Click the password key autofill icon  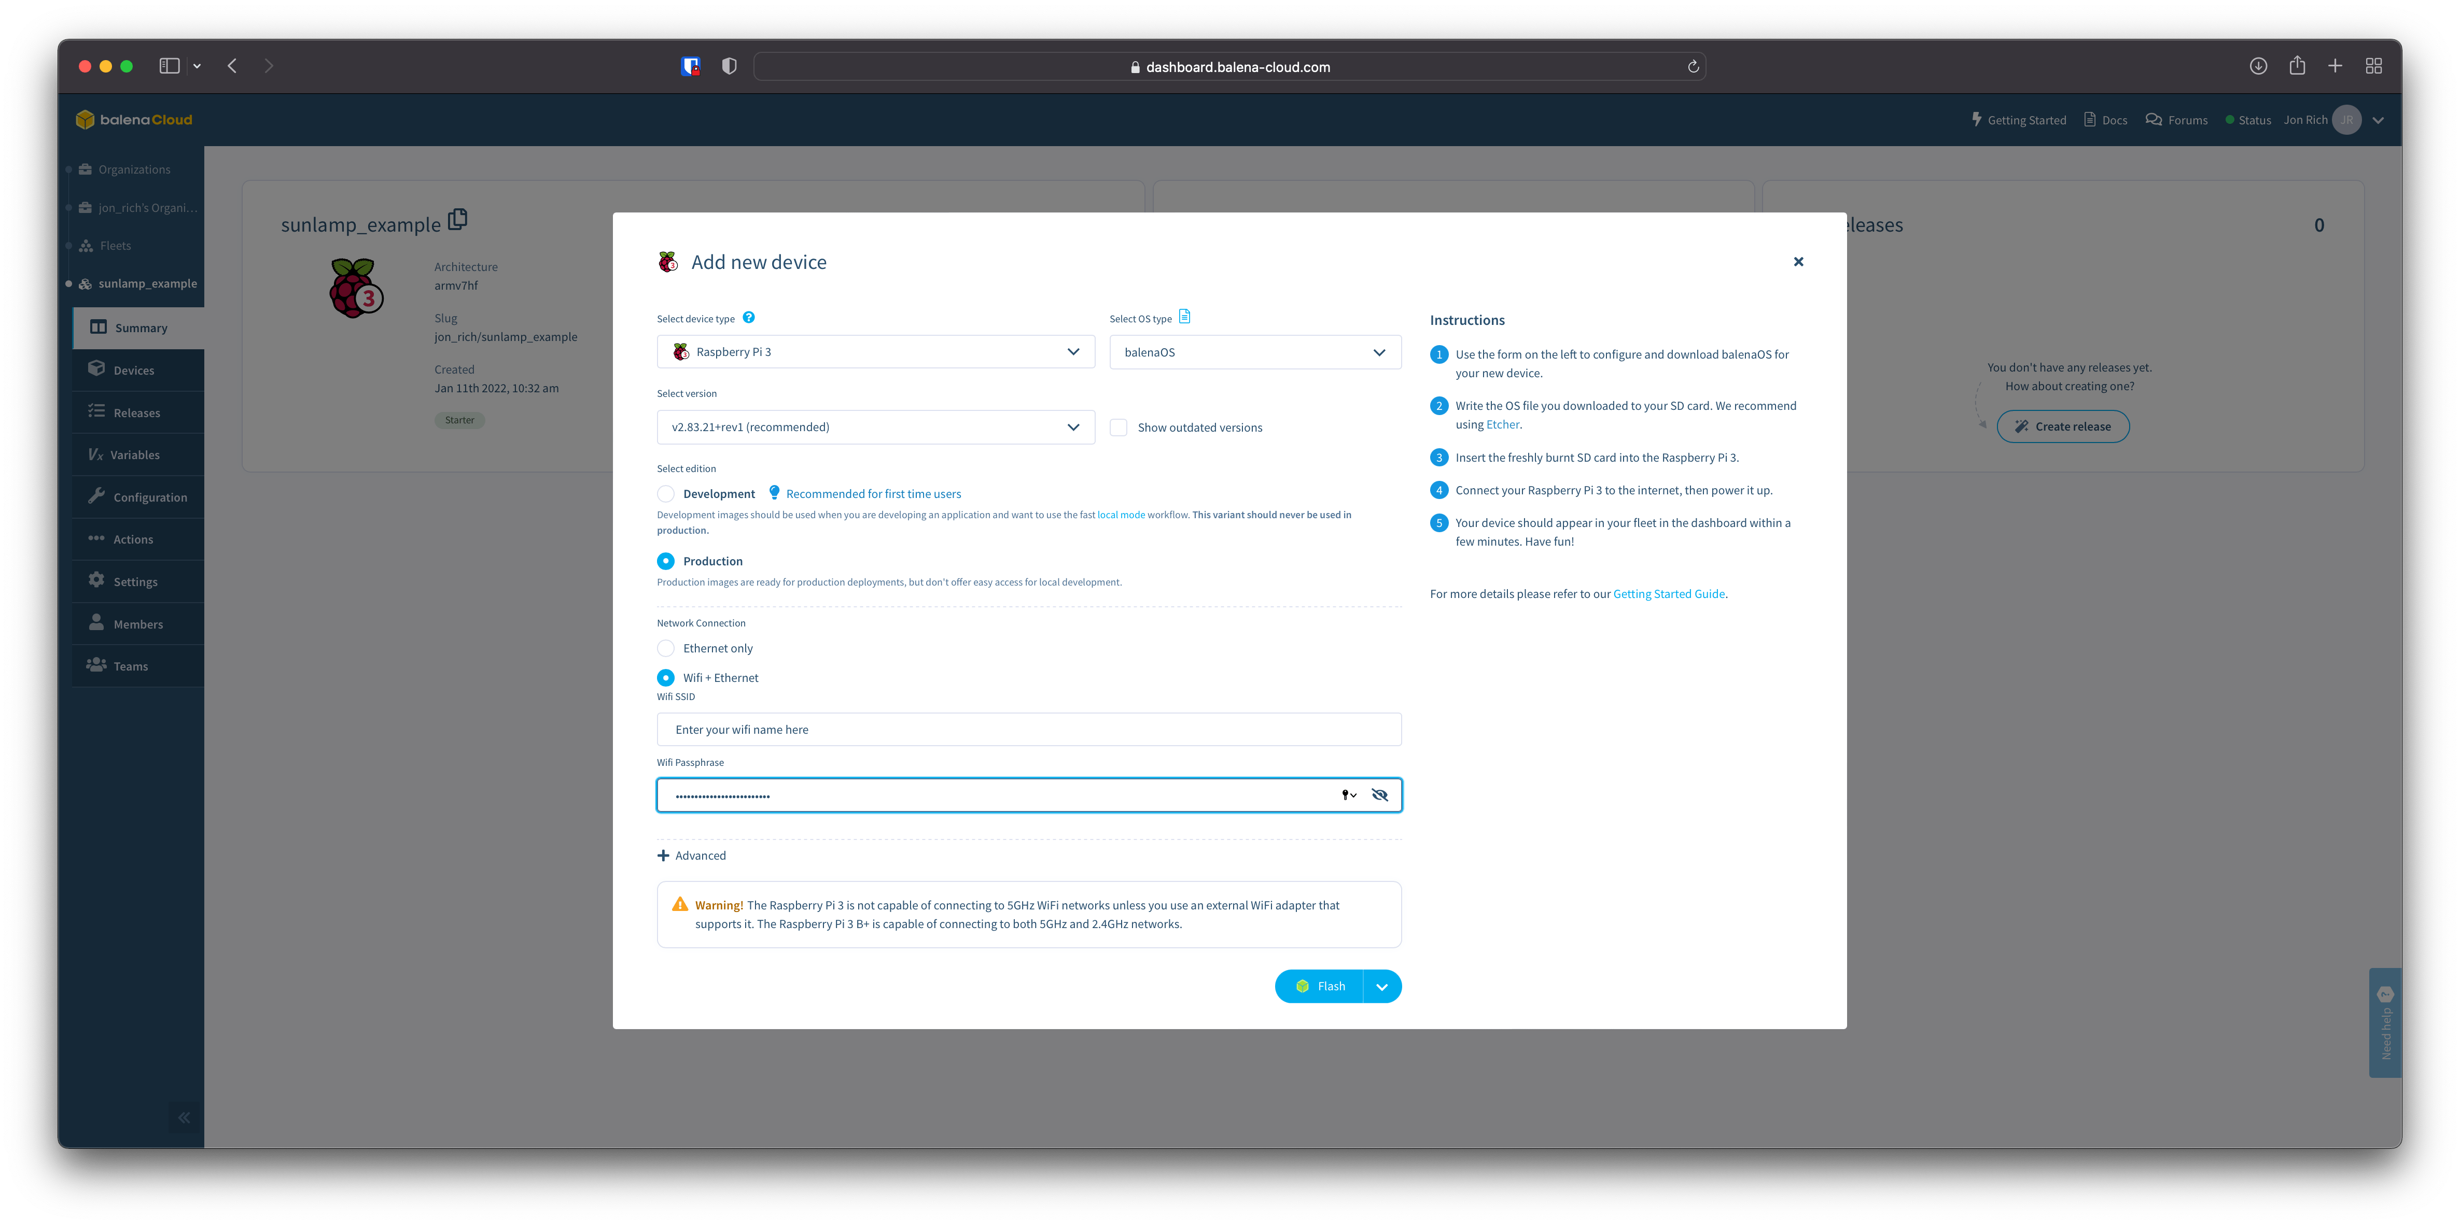(x=1348, y=795)
